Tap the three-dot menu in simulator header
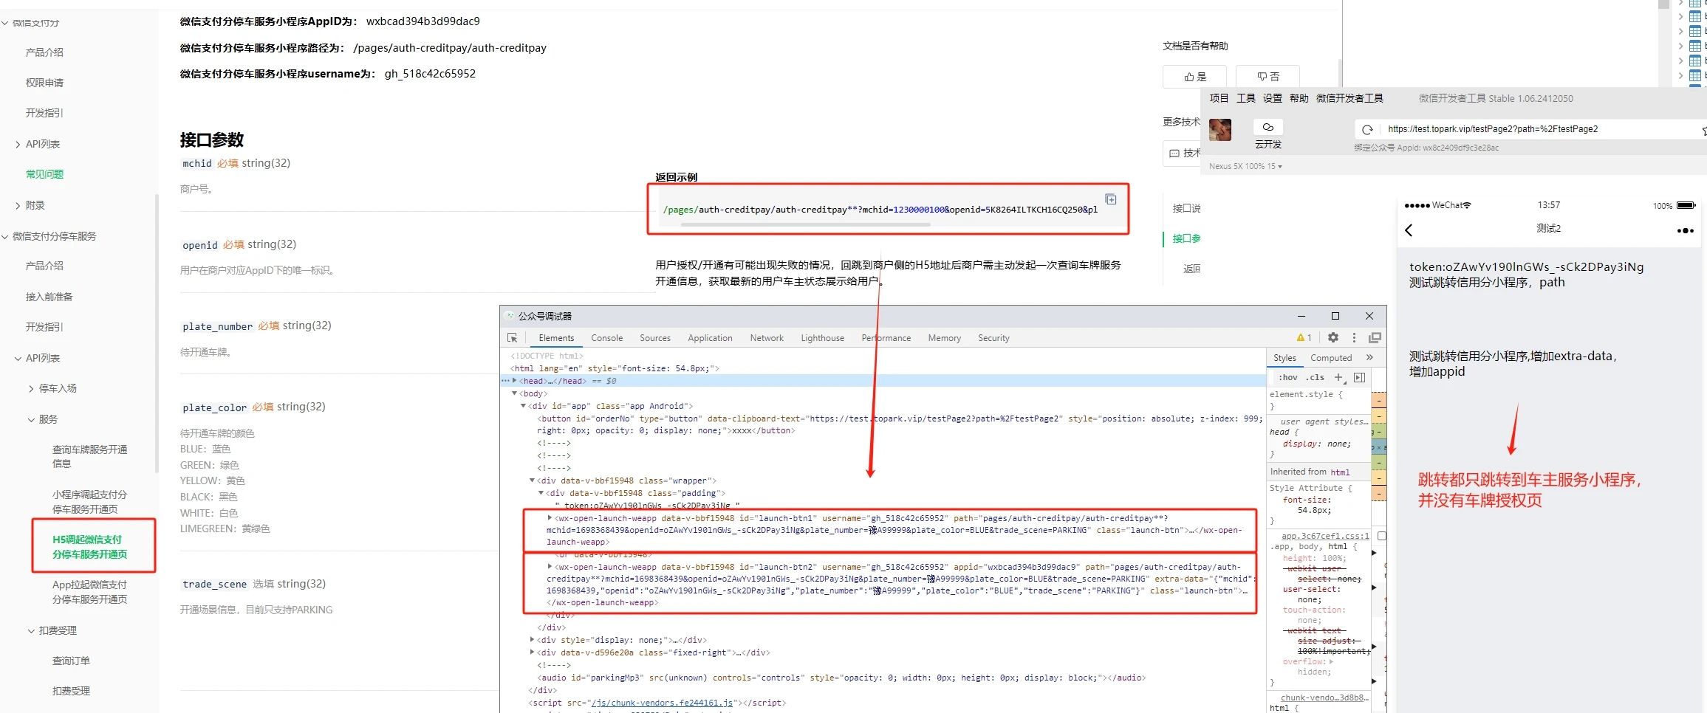Image resolution: width=1707 pixels, height=713 pixels. coord(1685,230)
